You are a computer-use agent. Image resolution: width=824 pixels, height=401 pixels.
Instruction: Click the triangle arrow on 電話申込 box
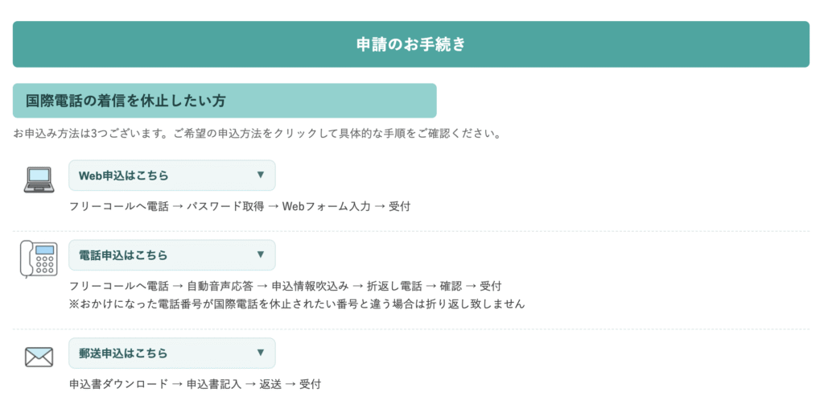coord(260,254)
